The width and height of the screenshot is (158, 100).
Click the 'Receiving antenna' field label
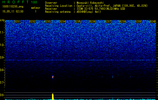click(58, 12)
